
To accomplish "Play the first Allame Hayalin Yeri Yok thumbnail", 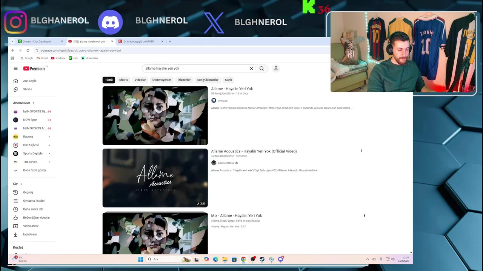I will point(155,116).
